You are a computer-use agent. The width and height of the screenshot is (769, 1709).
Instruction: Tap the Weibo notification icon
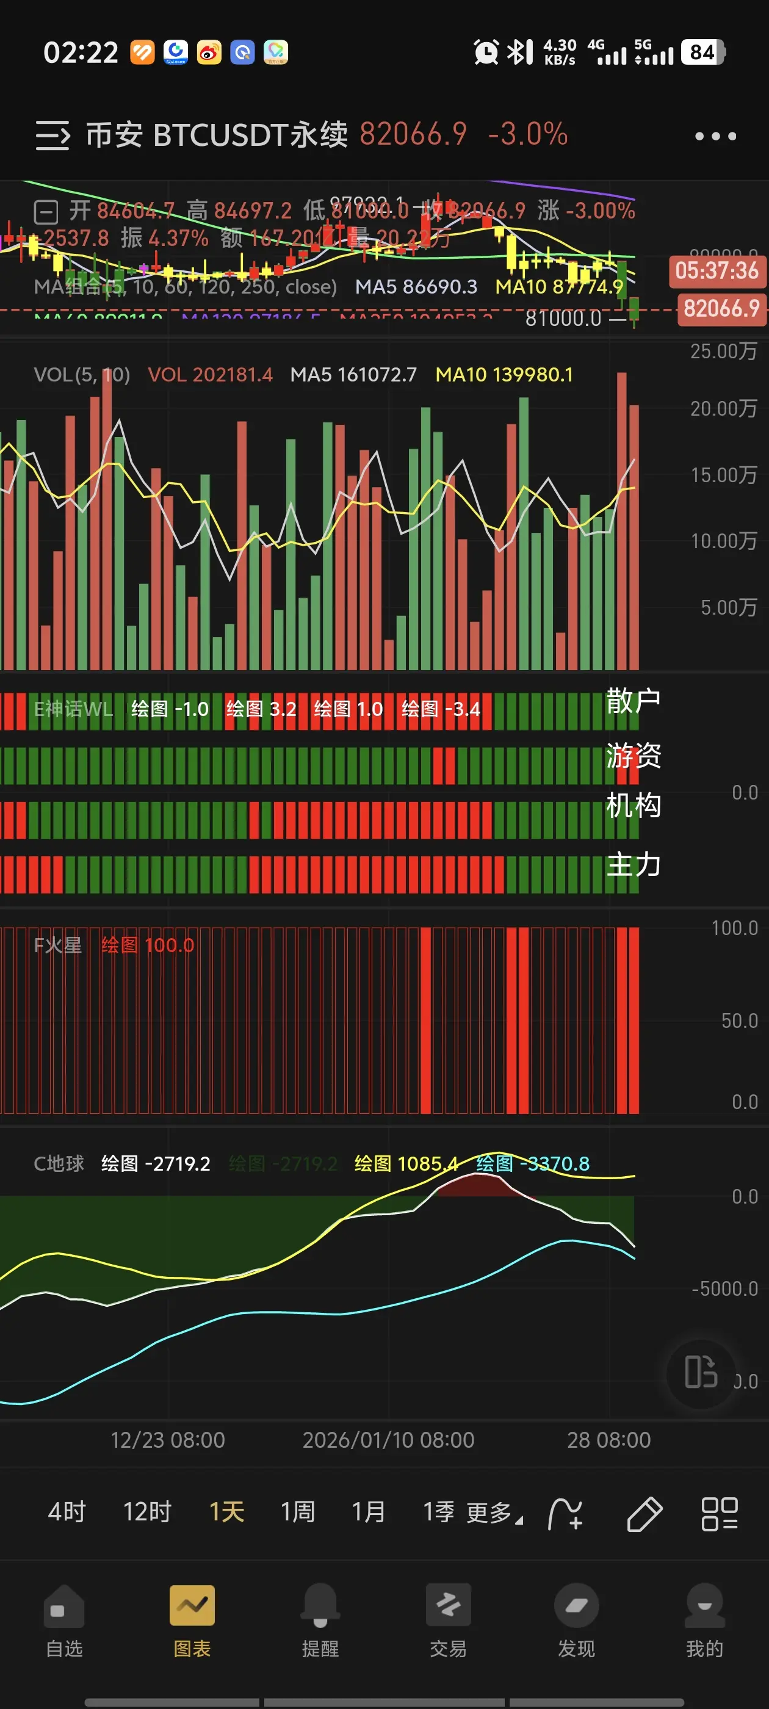click(209, 52)
